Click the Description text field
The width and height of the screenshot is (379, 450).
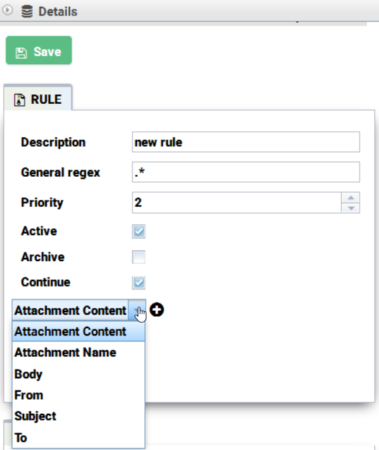pos(246,142)
